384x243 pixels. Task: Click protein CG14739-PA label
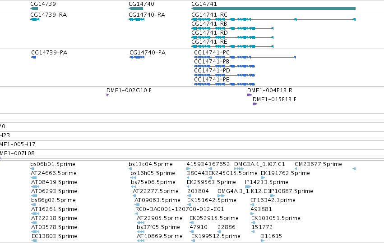coord(49,53)
